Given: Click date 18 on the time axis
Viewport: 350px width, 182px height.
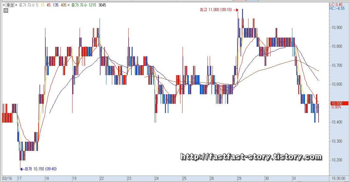Looking at the screenshot, I should pyautogui.click(x=47, y=178).
